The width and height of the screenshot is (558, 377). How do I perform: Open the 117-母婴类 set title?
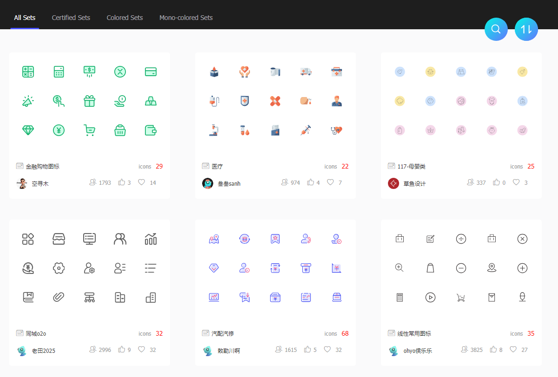[x=412, y=166]
